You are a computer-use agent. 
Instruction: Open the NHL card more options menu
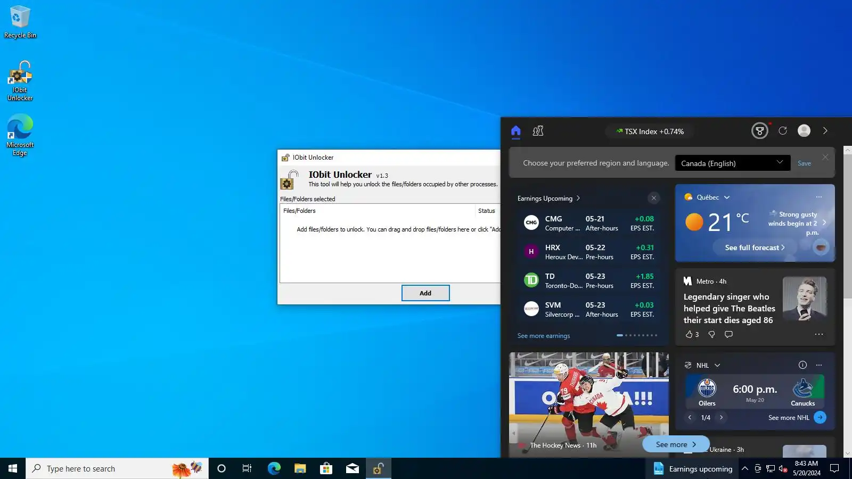pos(819,365)
